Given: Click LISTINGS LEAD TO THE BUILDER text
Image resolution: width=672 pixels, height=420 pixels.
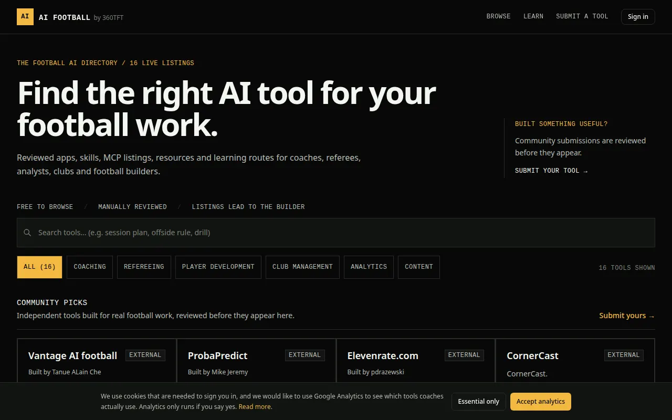Looking at the screenshot, I should (248, 207).
